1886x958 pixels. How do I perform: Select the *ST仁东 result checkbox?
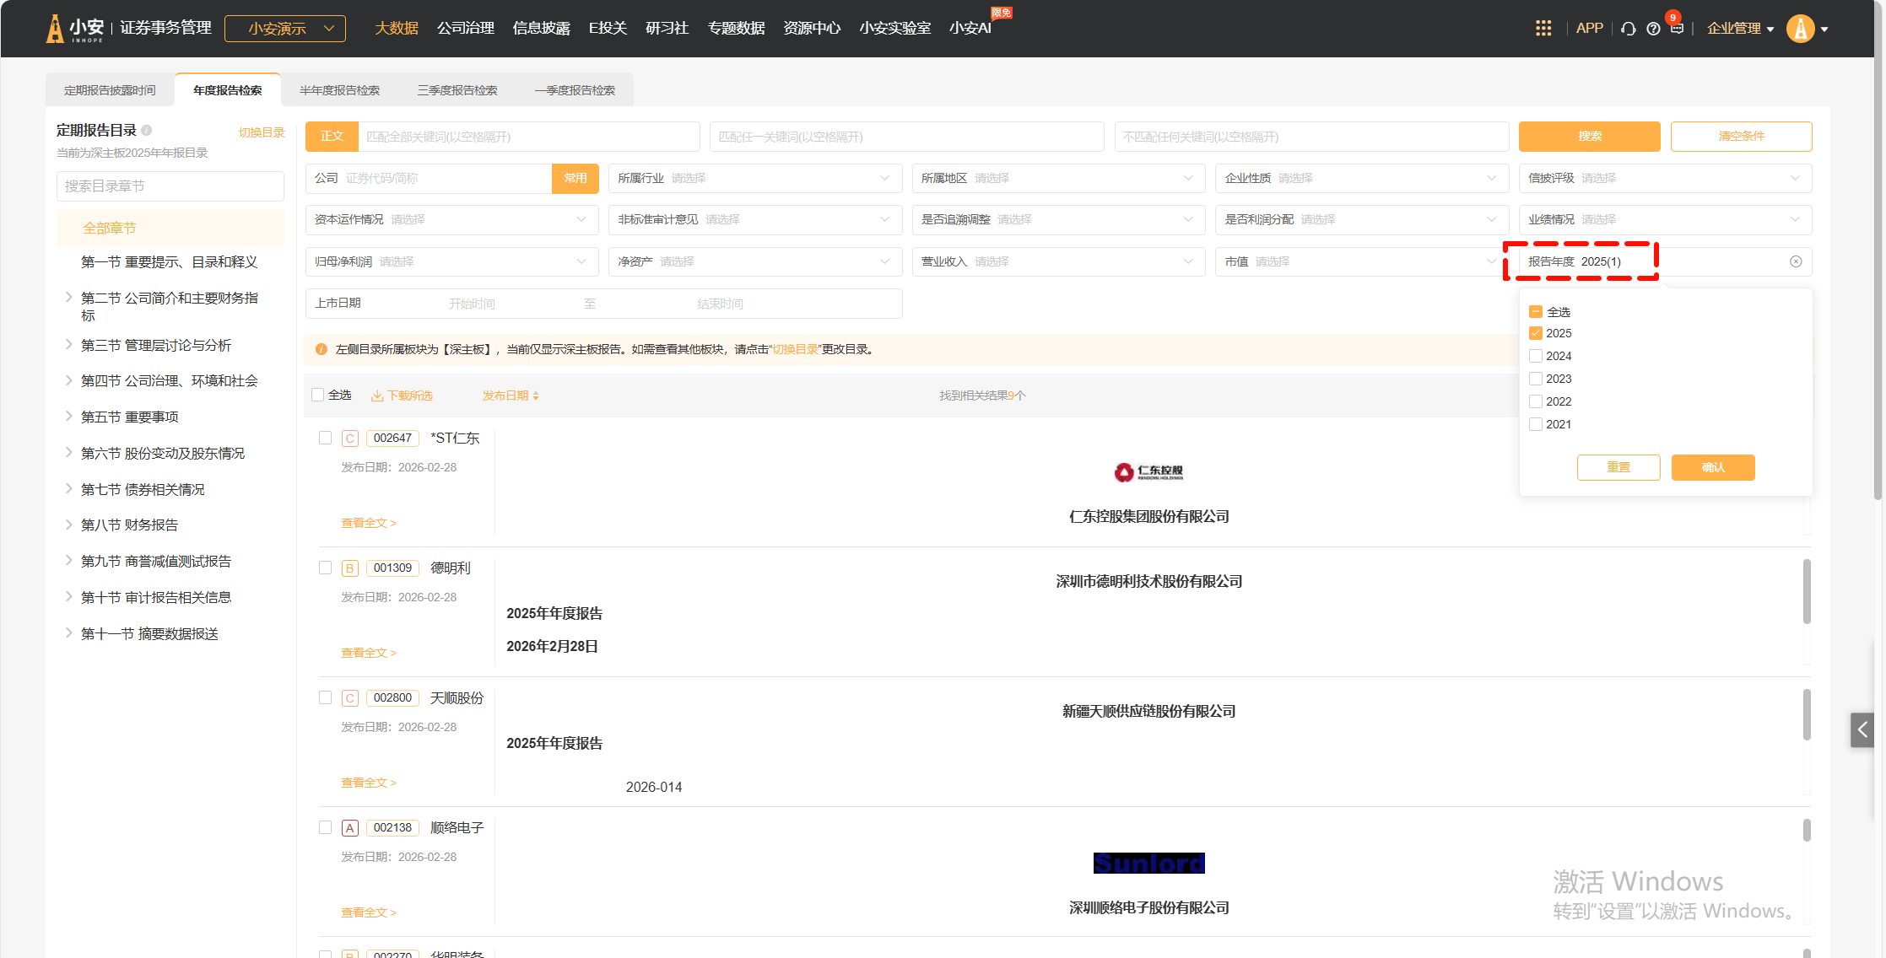[325, 438]
